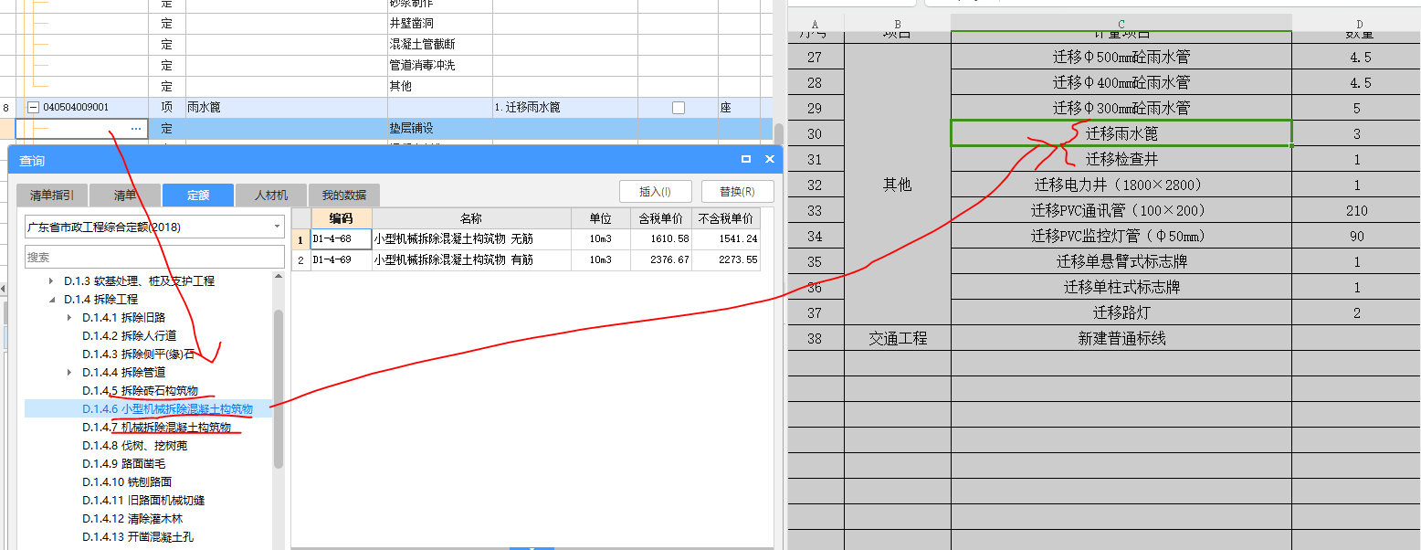
Task: Select tree item D.1.4.2 拆除人行道
Action: [x=129, y=336]
